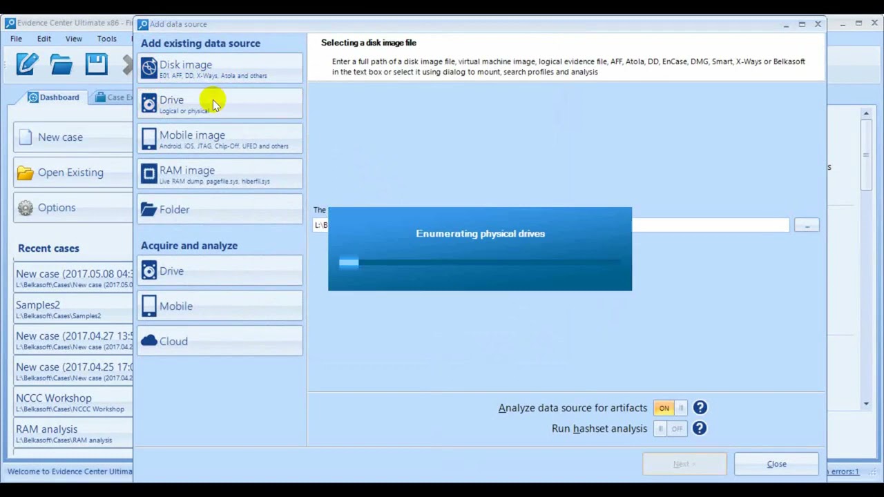Open the Options button on Dashboard
884x497 pixels.
pos(73,208)
